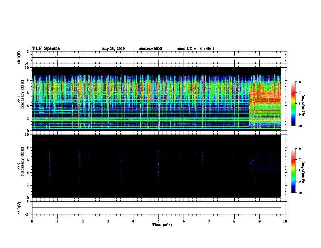Click the 4 kHz tick on ch.2 frequency axis

28,173
